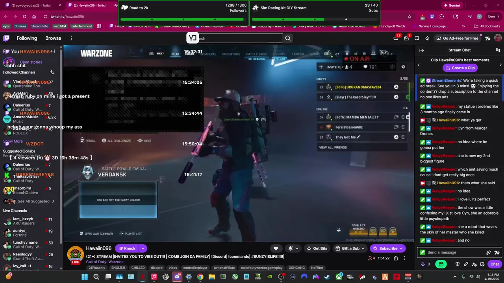
Task: Open the Chrome media controls icon
Action: (470, 17)
